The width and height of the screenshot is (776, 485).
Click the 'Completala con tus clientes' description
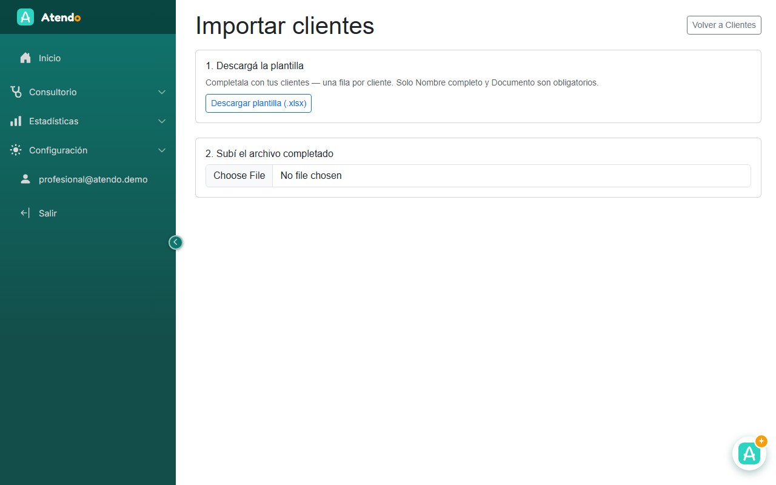pos(402,82)
